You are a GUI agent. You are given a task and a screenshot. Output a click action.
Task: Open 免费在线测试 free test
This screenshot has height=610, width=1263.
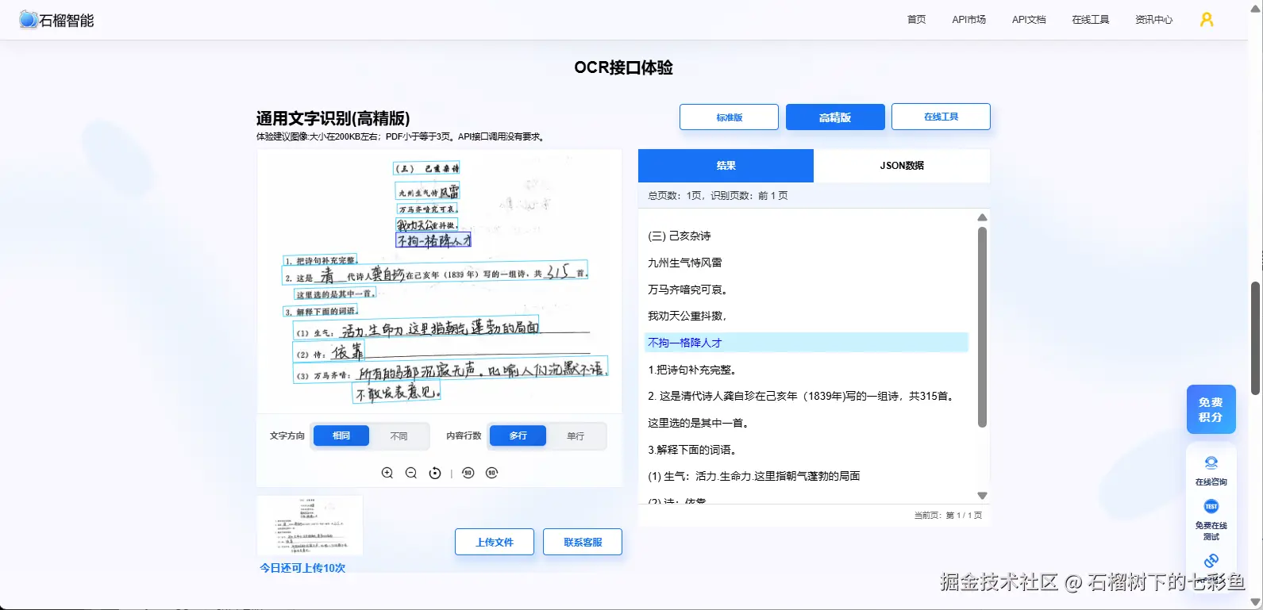pos(1211,520)
